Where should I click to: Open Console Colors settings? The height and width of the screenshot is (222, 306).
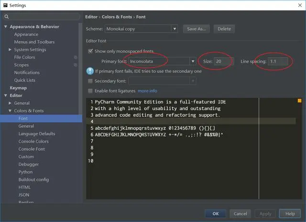pos(33,141)
